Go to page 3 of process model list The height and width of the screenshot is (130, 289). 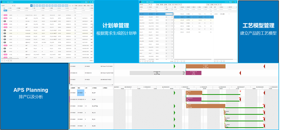(x=147, y=61)
